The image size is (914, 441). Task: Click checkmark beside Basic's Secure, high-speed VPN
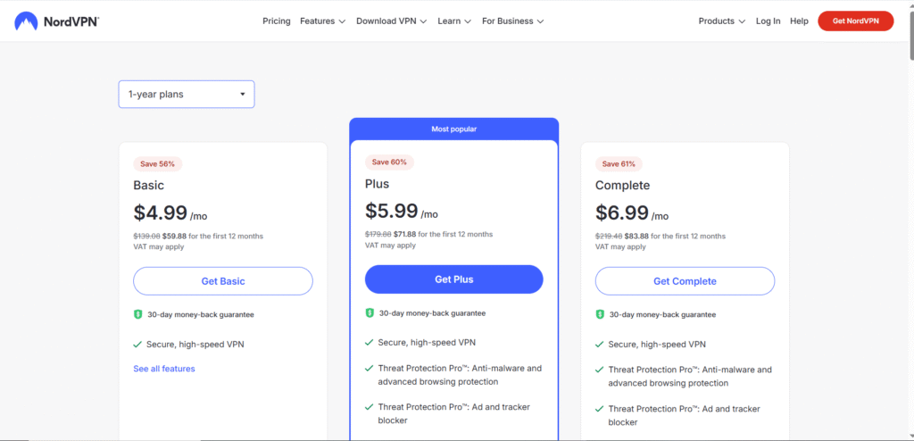point(137,345)
